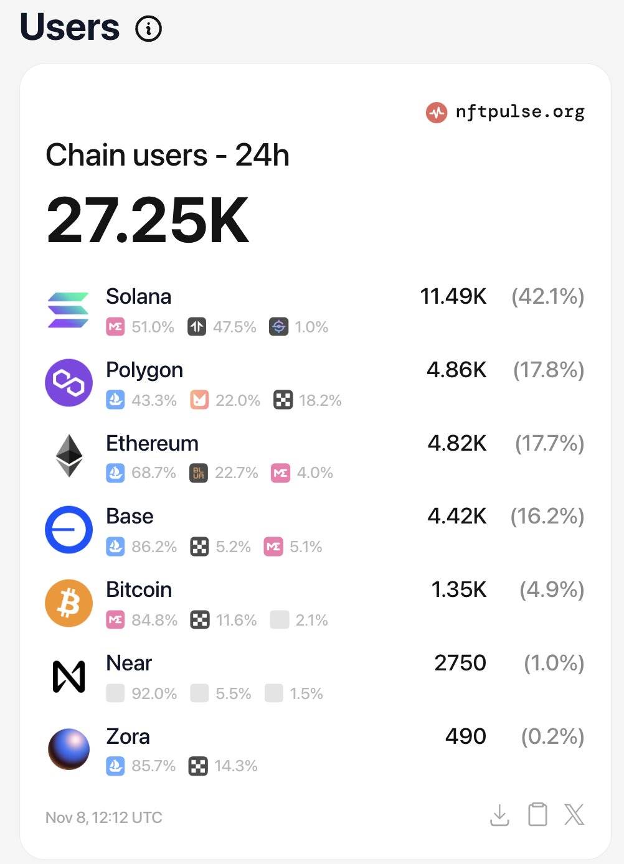Click the Tensor icon showing 47.5%
Image resolution: width=624 pixels, height=864 pixels.
[197, 327]
